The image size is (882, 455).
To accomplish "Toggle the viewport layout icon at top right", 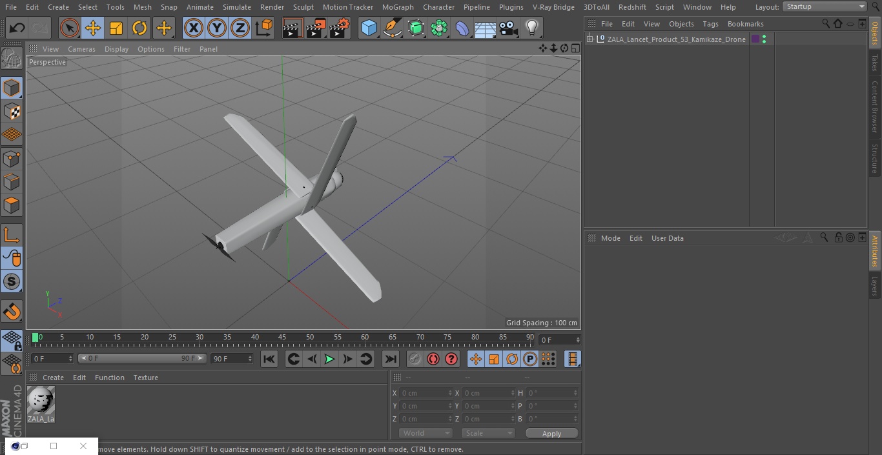I will pyautogui.click(x=575, y=48).
